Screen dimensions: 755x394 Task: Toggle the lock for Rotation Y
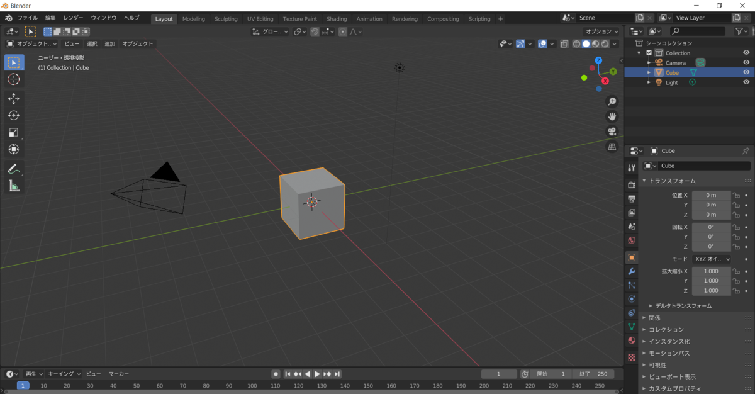coord(736,237)
